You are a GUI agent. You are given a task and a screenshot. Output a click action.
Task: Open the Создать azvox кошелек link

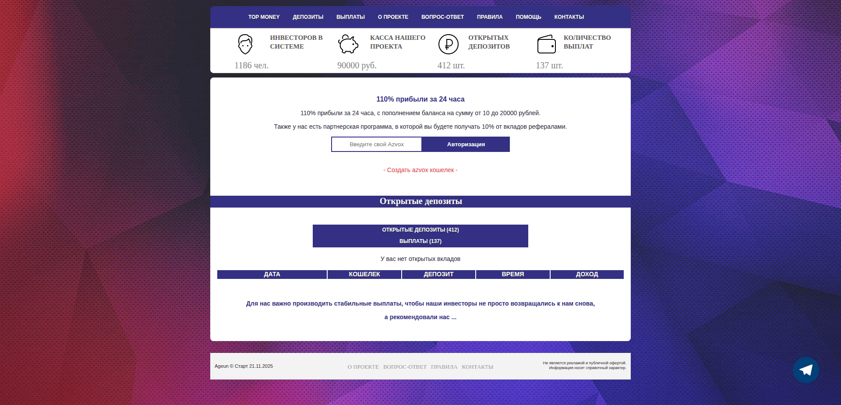[420, 170]
